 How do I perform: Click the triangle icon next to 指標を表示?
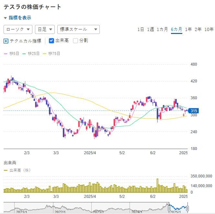(x=5, y=18)
